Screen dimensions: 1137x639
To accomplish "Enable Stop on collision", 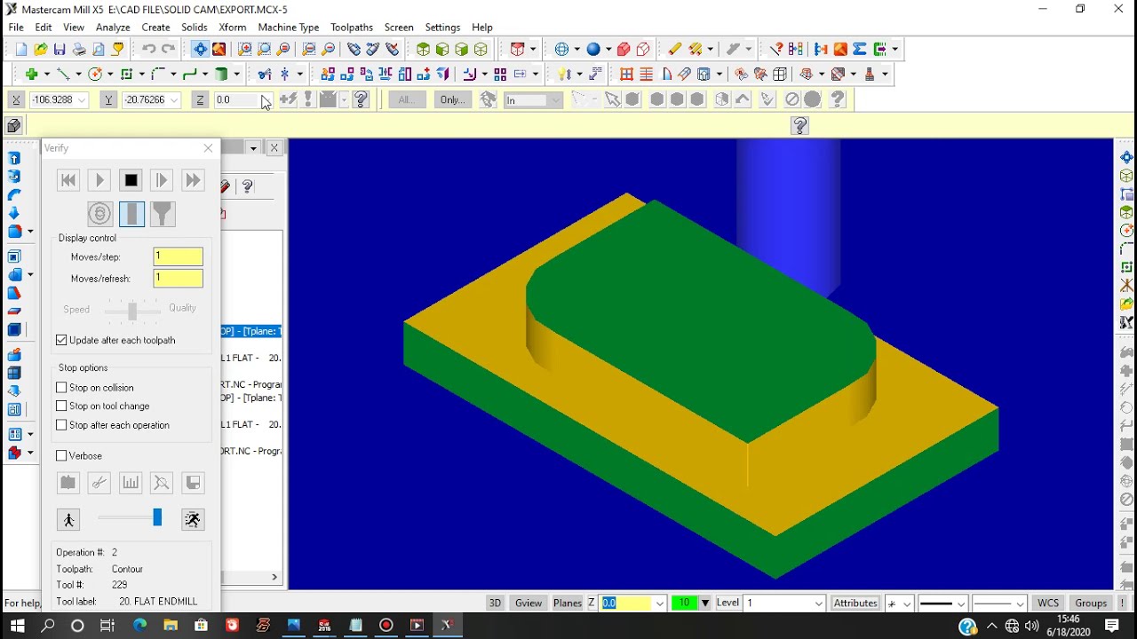I will coord(61,388).
